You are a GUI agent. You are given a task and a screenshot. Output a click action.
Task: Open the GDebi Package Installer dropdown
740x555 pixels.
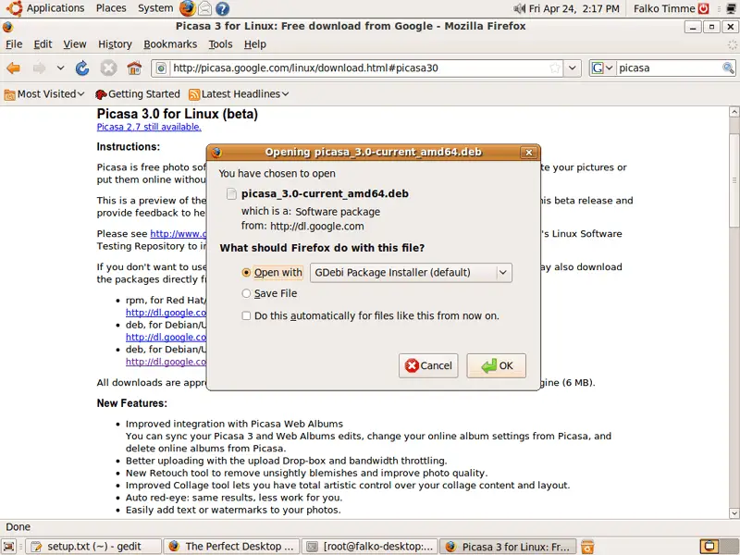point(411,273)
